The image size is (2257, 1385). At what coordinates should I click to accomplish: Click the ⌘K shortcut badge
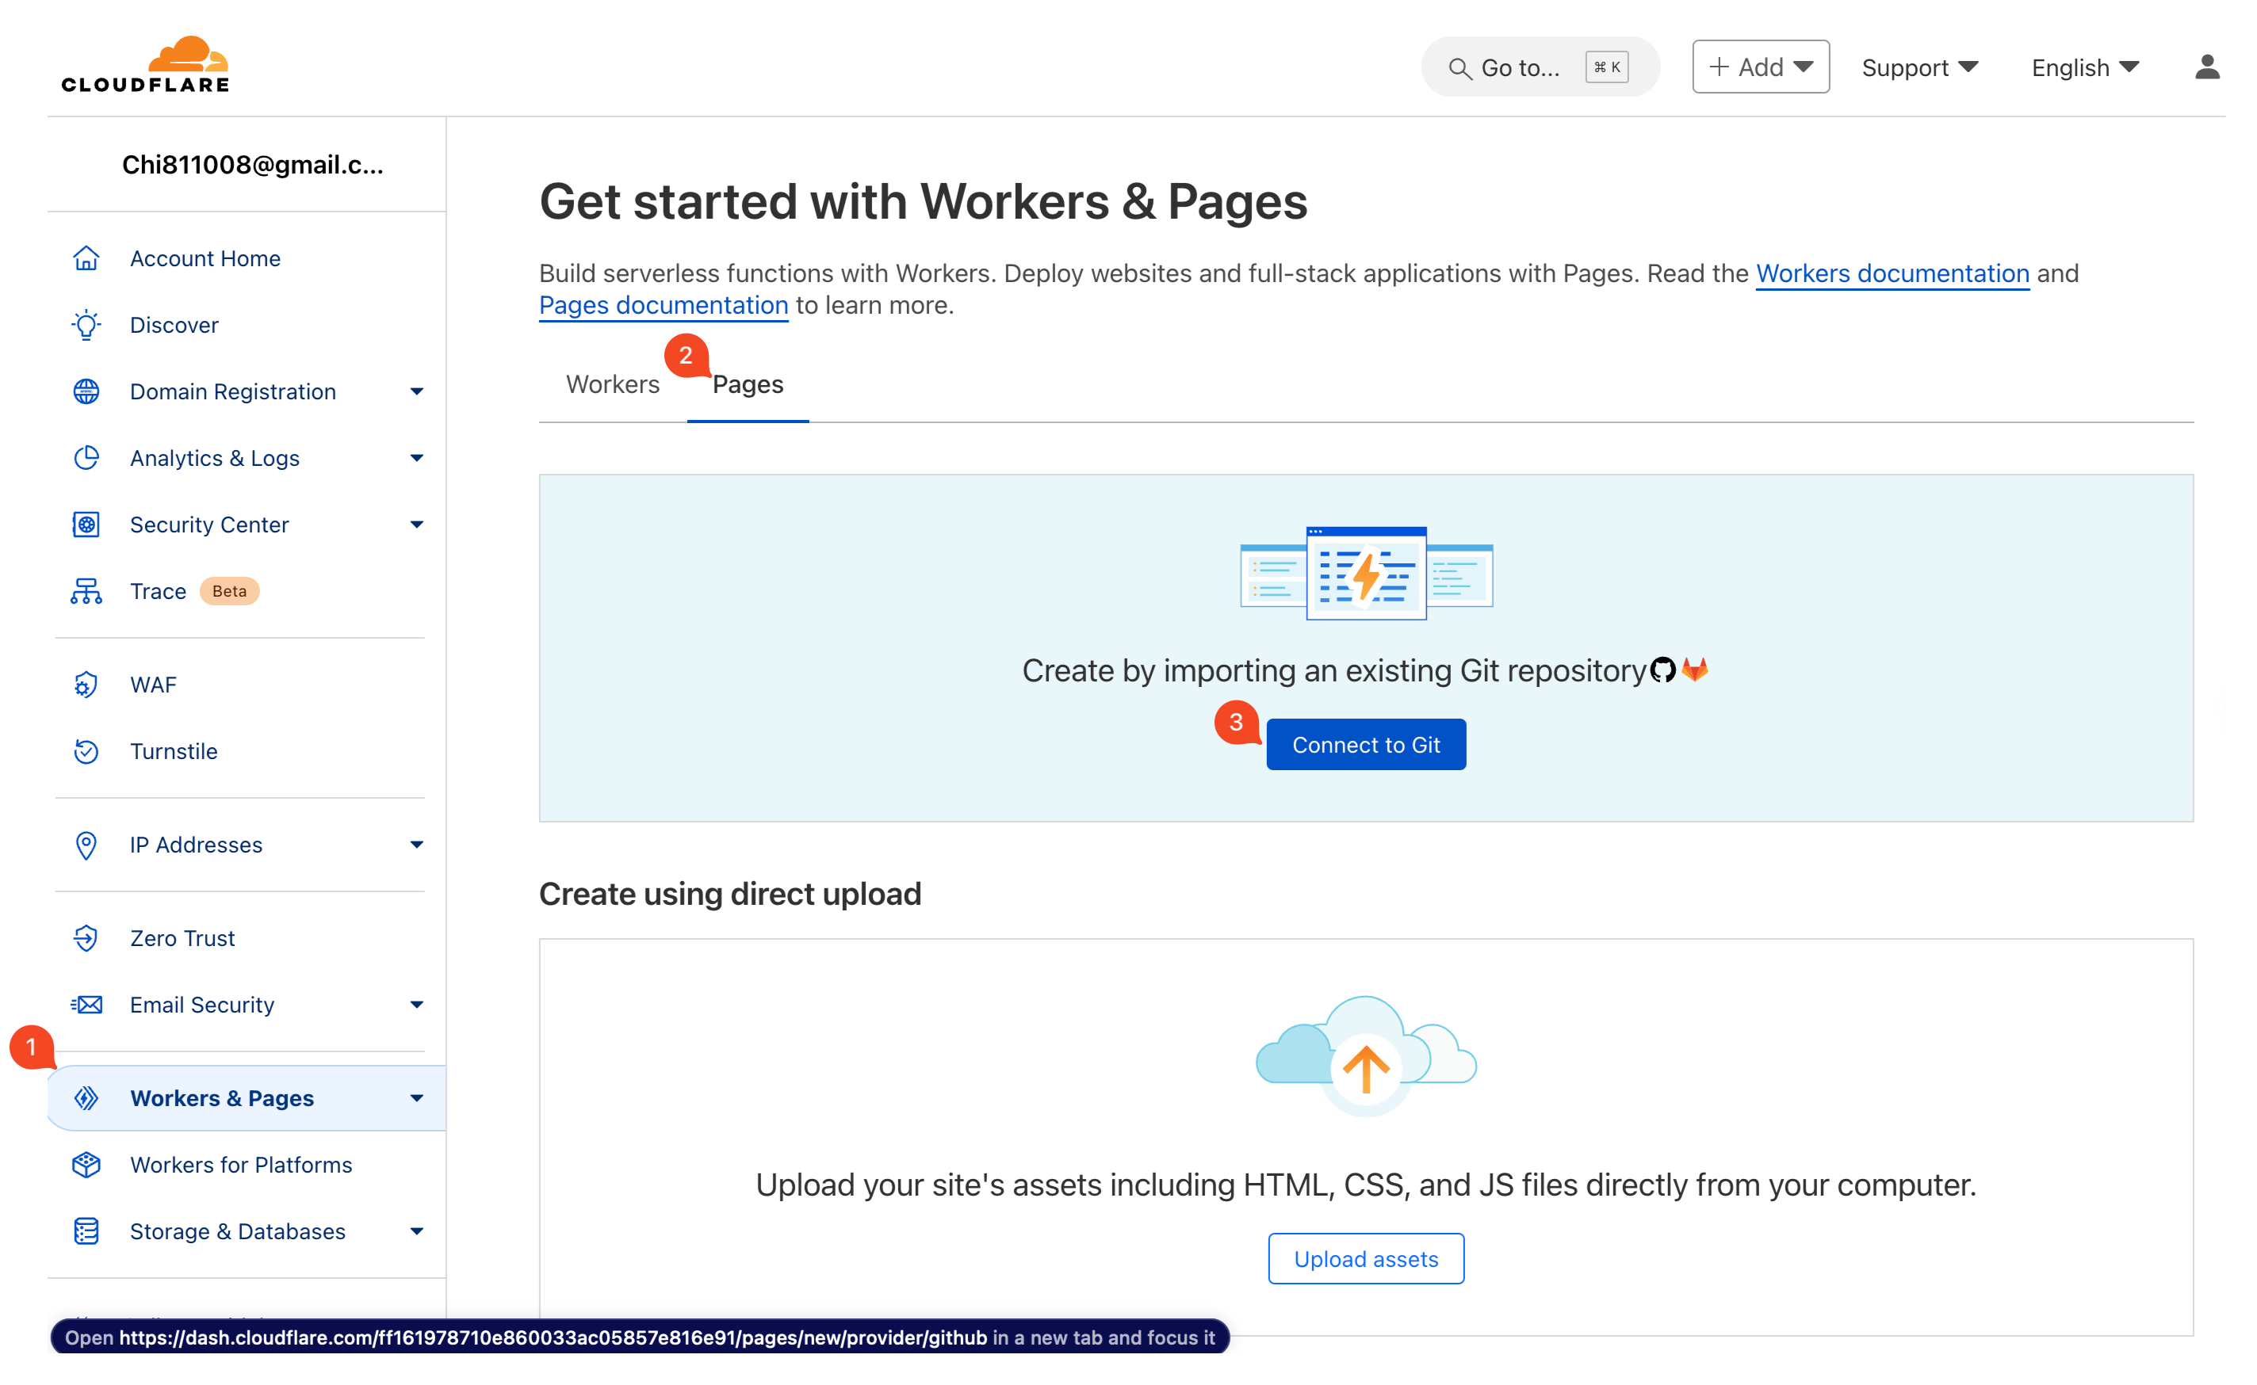point(1606,67)
